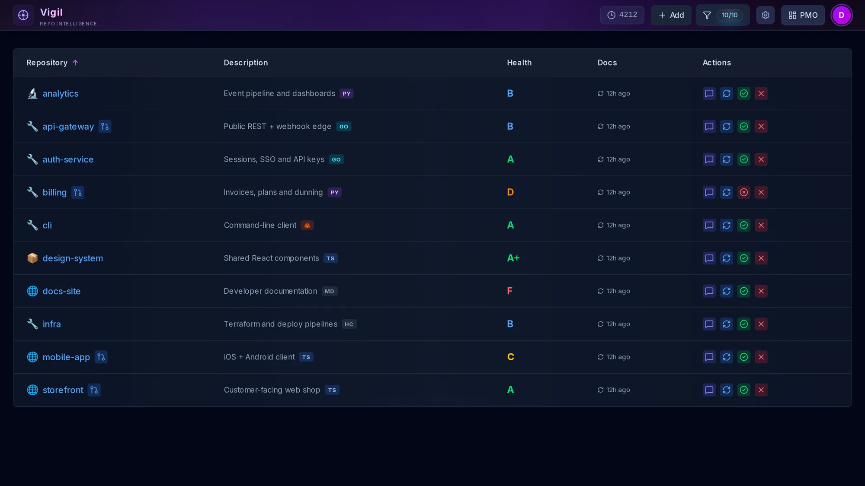Delete the mobile-app repository
Image resolution: width=865 pixels, height=486 pixels.
(x=761, y=357)
